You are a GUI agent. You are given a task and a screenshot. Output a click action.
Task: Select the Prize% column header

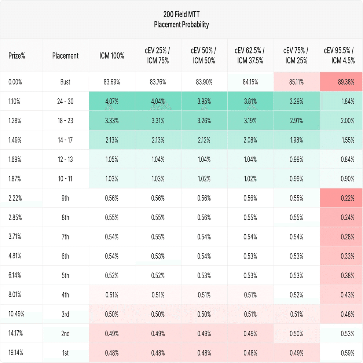click(x=16, y=56)
